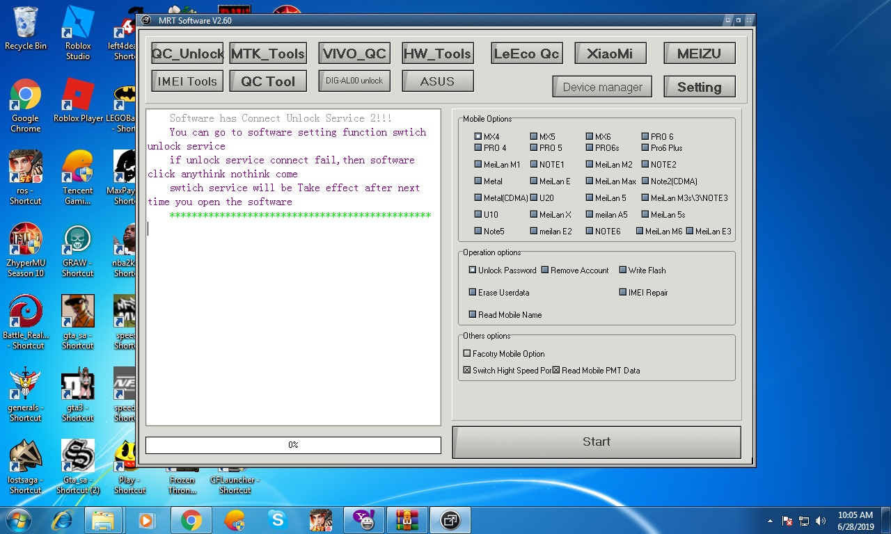Select the MEIZU section button

point(700,53)
